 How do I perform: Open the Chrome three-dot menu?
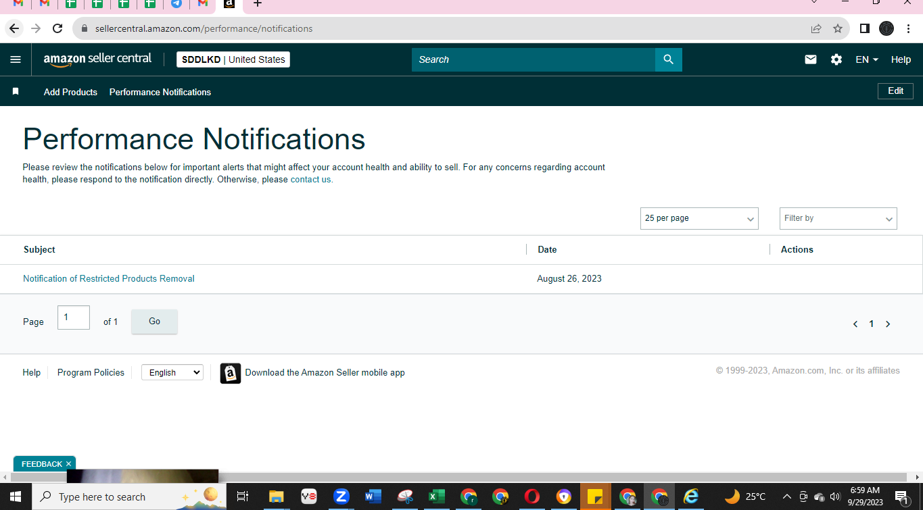click(x=909, y=28)
